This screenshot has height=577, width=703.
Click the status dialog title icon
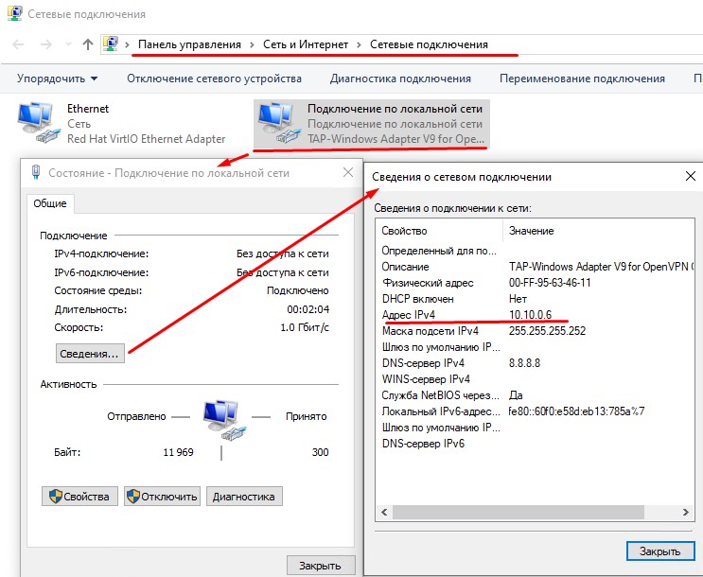(36, 172)
